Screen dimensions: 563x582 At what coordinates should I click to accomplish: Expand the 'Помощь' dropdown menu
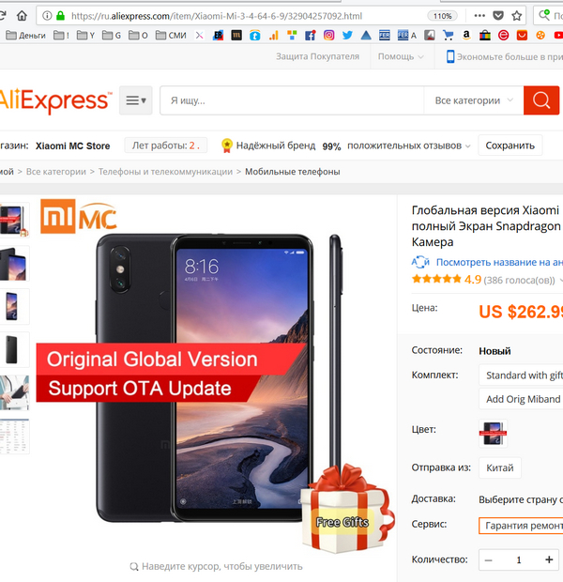pos(401,56)
